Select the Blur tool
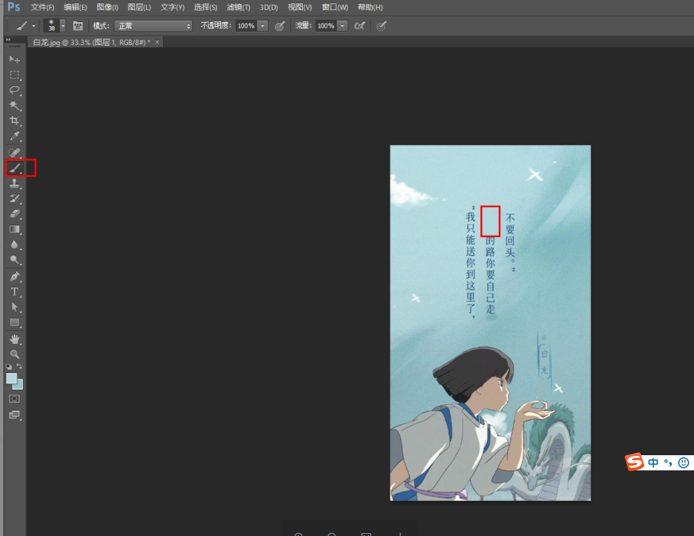Viewport: 694px width, 536px height. (14, 245)
